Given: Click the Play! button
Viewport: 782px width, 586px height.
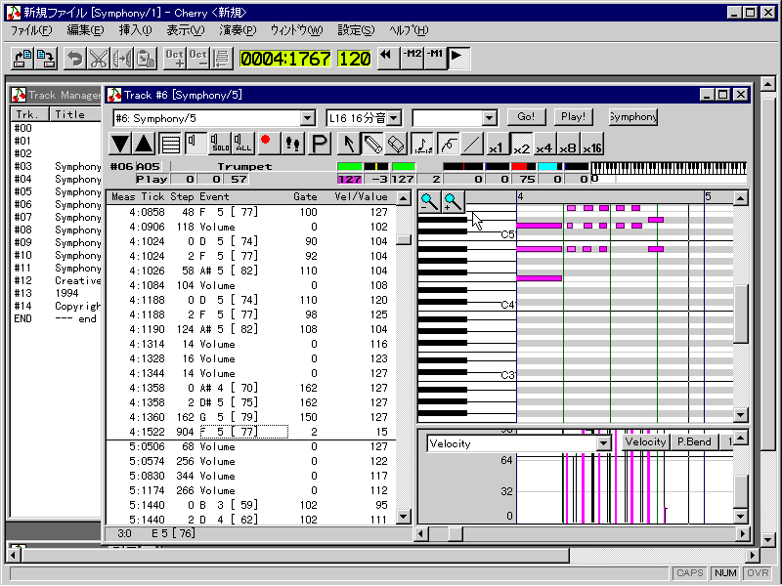Looking at the screenshot, I should pyautogui.click(x=573, y=116).
